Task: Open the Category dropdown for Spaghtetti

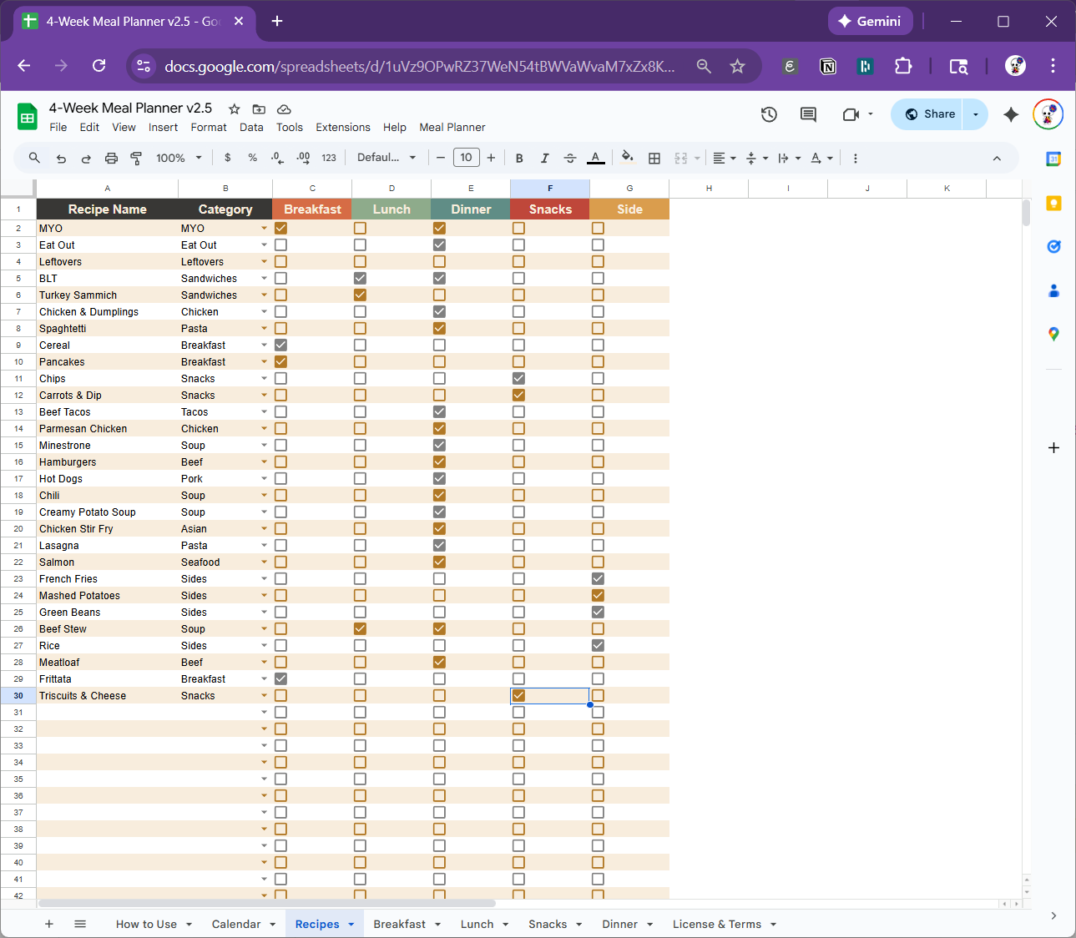Action: click(x=264, y=328)
